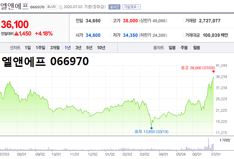234x159 pixels.
Task: Click the tallest volume bar near 07/01
Action: 208,144
